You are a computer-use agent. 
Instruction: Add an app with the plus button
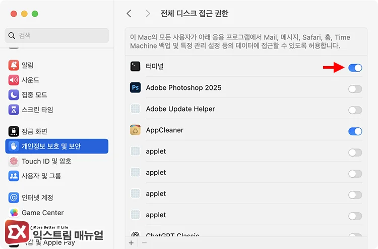131,243
